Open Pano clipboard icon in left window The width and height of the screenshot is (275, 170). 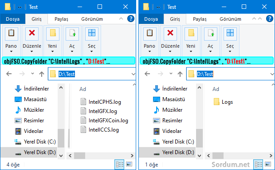[11, 34]
